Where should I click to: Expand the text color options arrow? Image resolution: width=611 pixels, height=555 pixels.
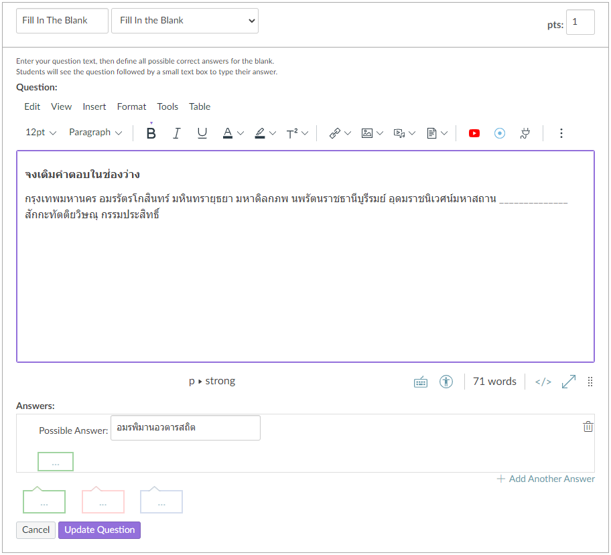pyautogui.click(x=241, y=133)
